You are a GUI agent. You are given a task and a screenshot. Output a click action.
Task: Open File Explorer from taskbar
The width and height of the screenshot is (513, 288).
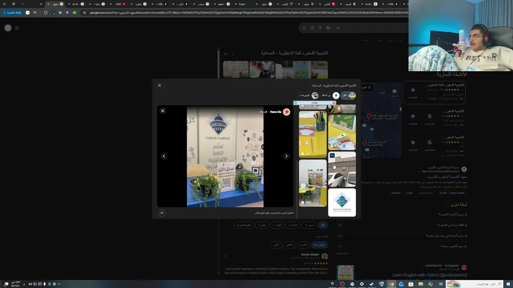tap(420, 284)
